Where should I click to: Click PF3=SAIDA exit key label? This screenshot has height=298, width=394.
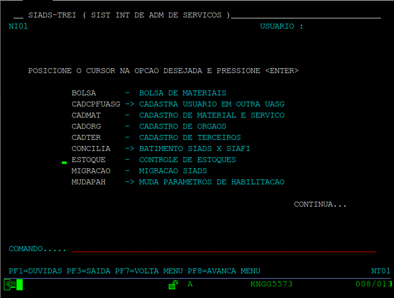point(88,271)
